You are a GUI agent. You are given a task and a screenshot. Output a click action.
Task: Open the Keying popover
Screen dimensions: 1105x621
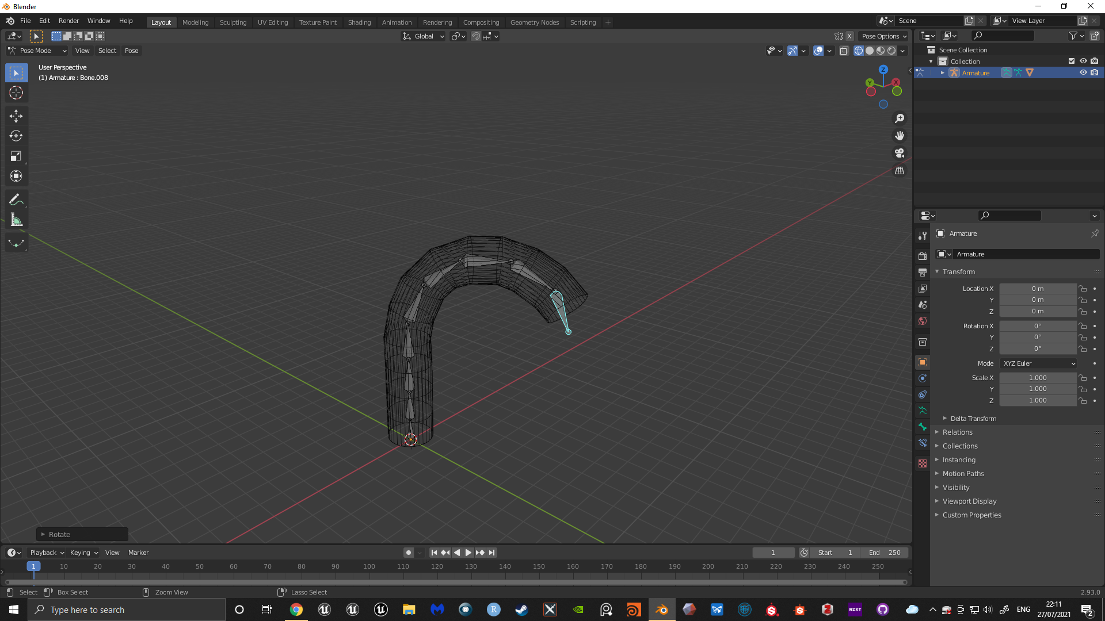tap(83, 553)
